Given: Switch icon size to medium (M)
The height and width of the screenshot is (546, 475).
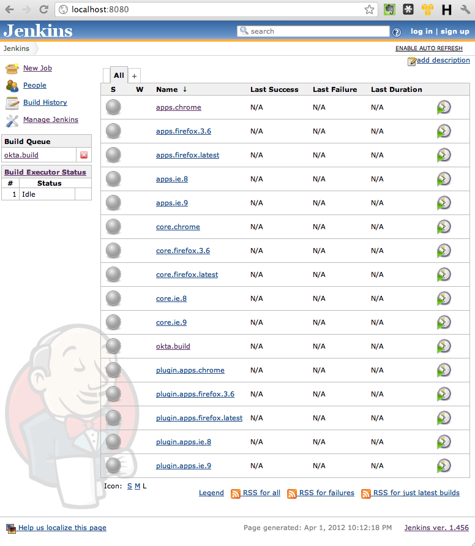Looking at the screenshot, I should [138, 486].
